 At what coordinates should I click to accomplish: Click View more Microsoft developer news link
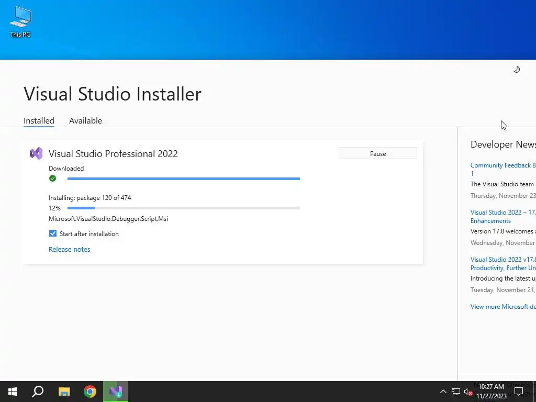point(503,307)
